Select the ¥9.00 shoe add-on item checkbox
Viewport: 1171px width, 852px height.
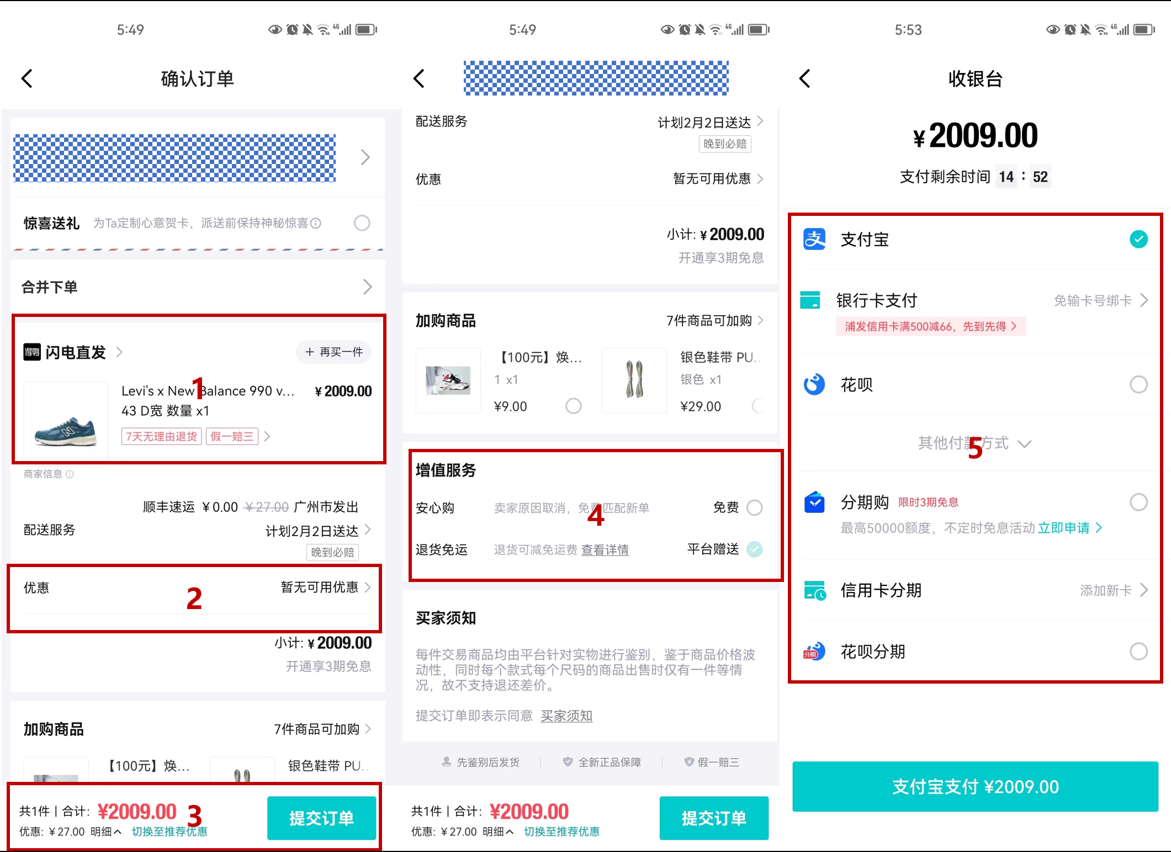[573, 406]
